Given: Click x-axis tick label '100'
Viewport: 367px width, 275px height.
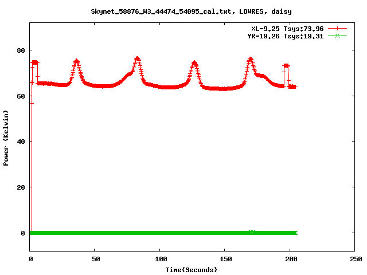Looking at the screenshot, I should click(161, 259).
